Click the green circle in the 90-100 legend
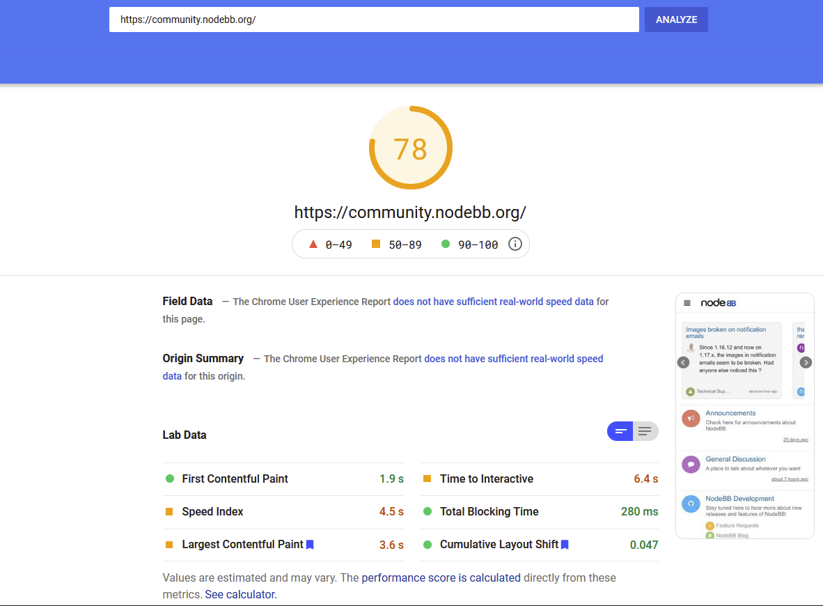 (x=446, y=244)
